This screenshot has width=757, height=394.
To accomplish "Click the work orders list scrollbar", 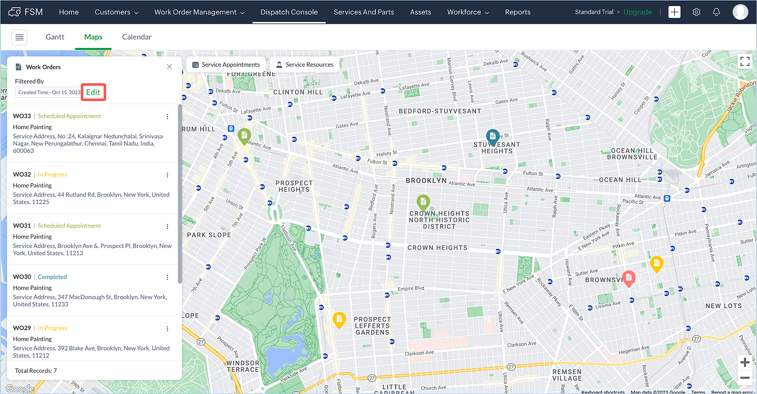I will [180, 194].
